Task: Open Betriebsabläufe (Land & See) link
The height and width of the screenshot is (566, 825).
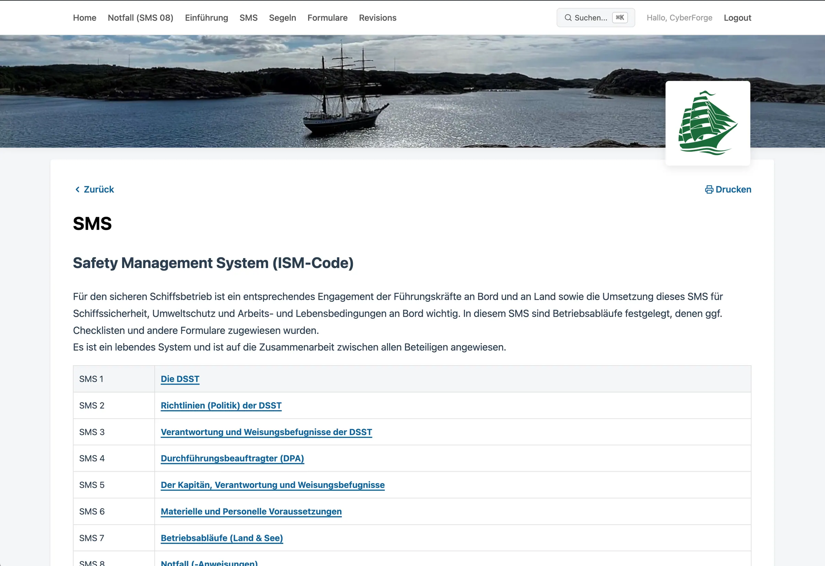Action: [x=222, y=538]
